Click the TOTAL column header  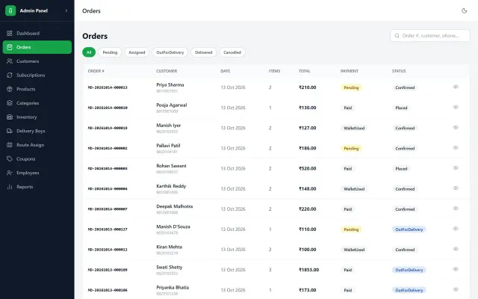(304, 71)
